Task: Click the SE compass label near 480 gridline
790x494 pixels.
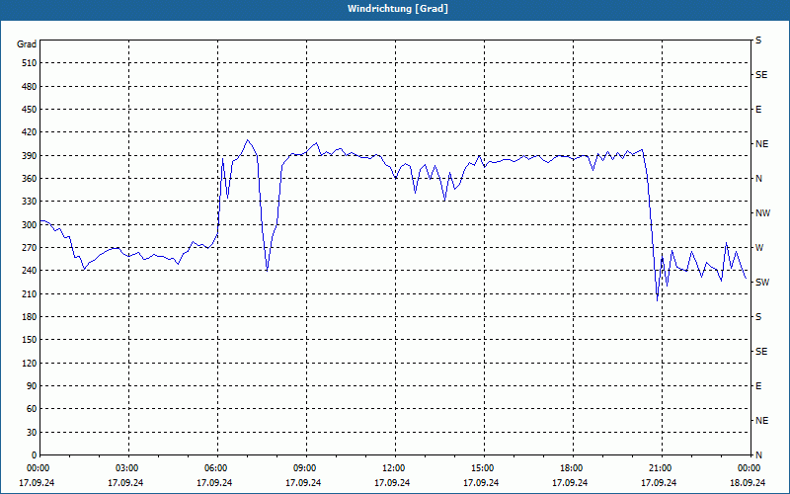Action: pos(761,75)
